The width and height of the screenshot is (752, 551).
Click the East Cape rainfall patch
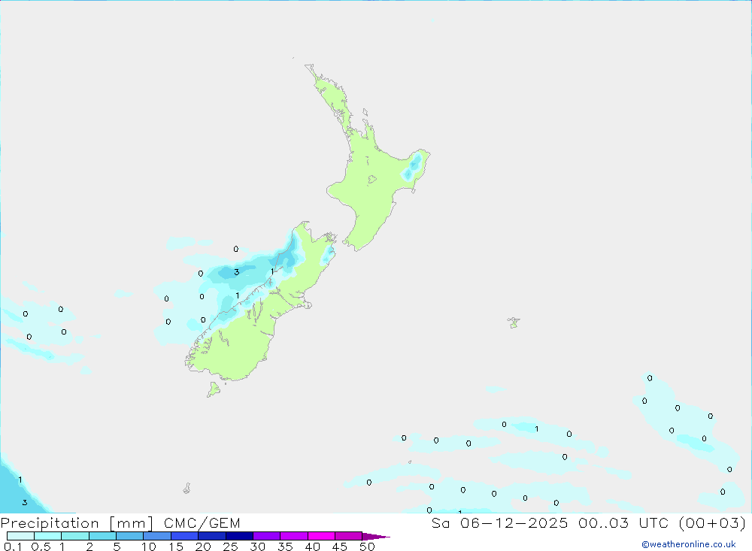coord(413,167)
